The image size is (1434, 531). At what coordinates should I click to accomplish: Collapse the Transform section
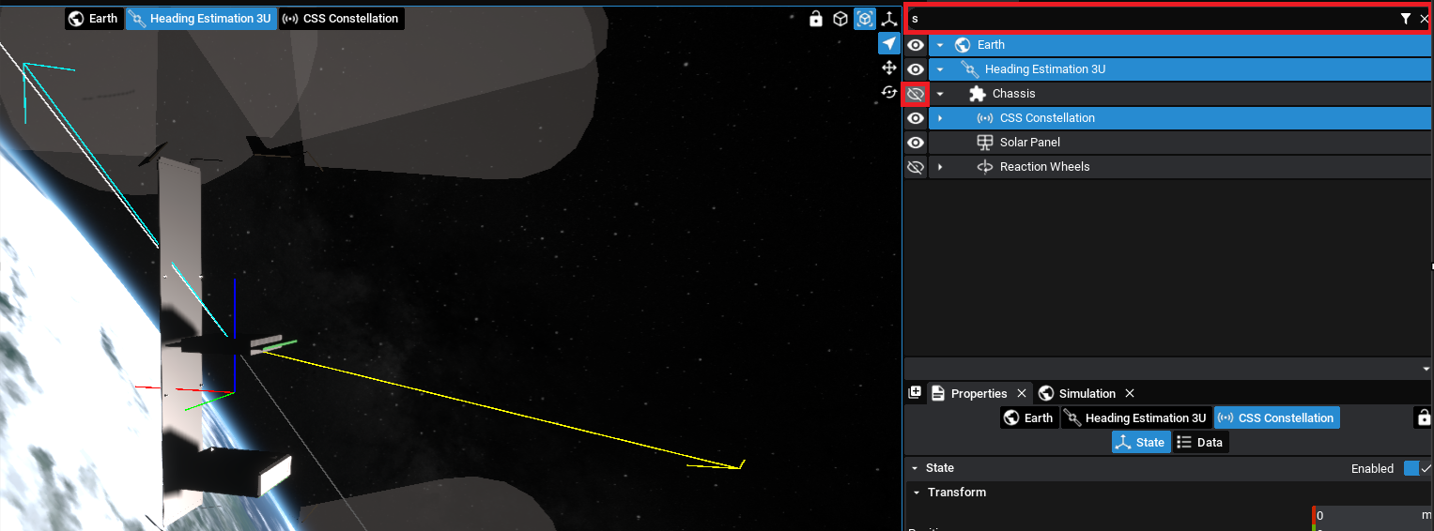(x=916, y=493)
